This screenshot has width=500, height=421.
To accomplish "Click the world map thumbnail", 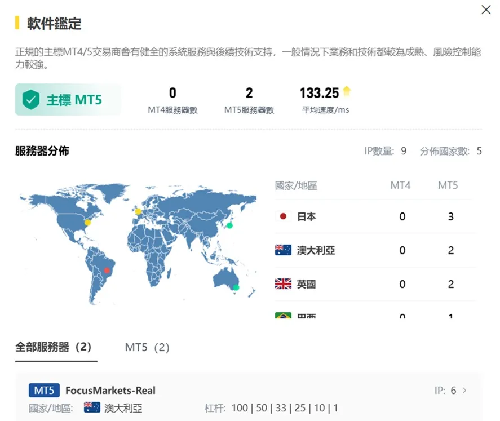I will coord(138,244).
